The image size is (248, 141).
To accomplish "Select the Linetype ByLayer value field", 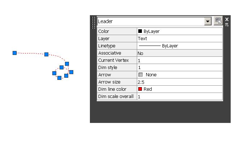I will pos(180,46).
